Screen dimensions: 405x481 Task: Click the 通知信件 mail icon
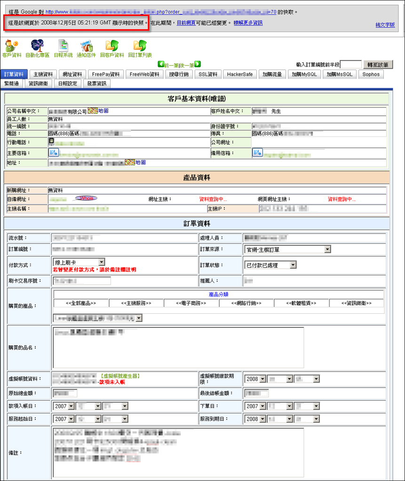point(86,48)
